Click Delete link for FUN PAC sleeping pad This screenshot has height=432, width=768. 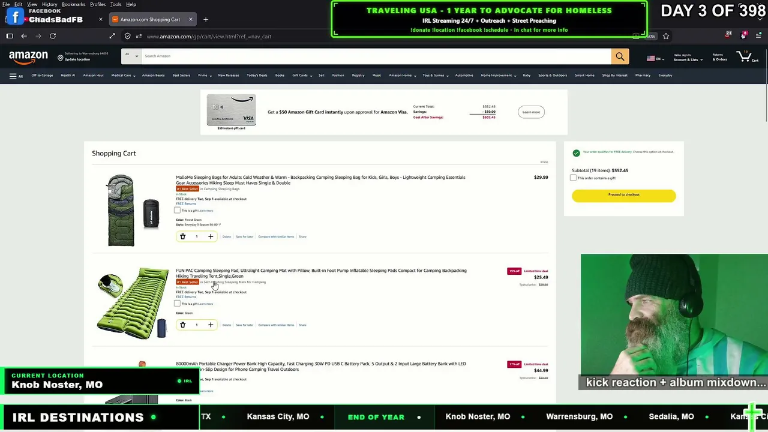click(227, 325)
